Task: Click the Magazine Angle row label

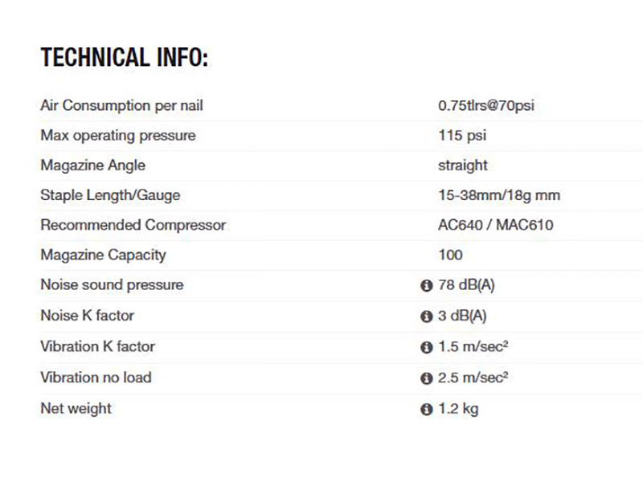Action: coord(92,165)
